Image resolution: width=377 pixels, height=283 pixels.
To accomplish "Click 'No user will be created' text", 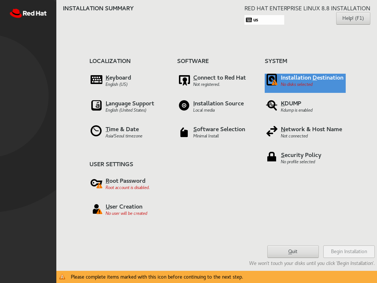I will point(127,213).
